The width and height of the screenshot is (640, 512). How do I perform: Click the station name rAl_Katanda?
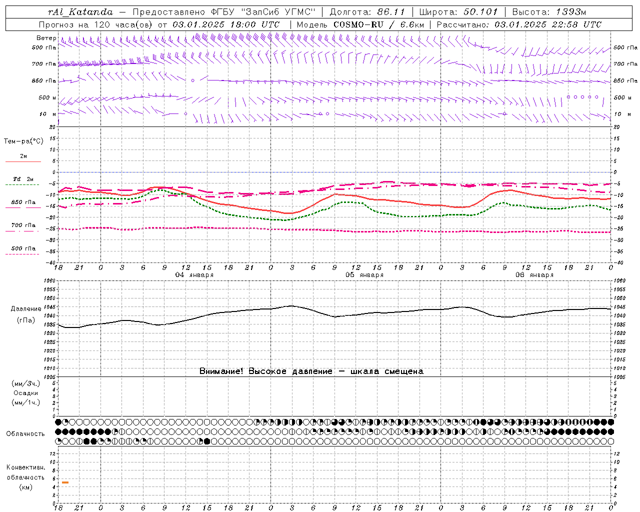point(80,12)
